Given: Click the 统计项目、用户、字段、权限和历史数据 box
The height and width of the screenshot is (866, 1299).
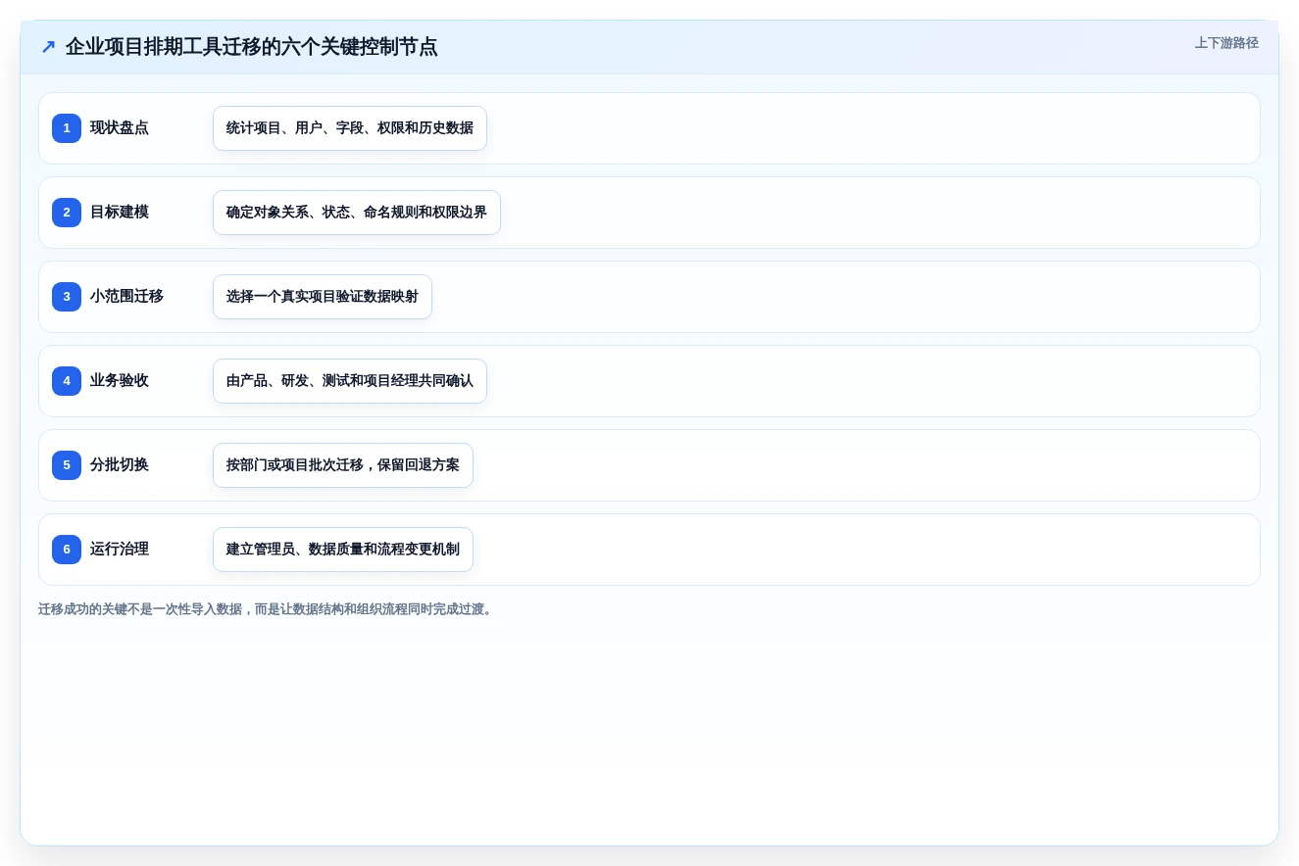Looking at the screenshot, I should [x=350, y=128].
